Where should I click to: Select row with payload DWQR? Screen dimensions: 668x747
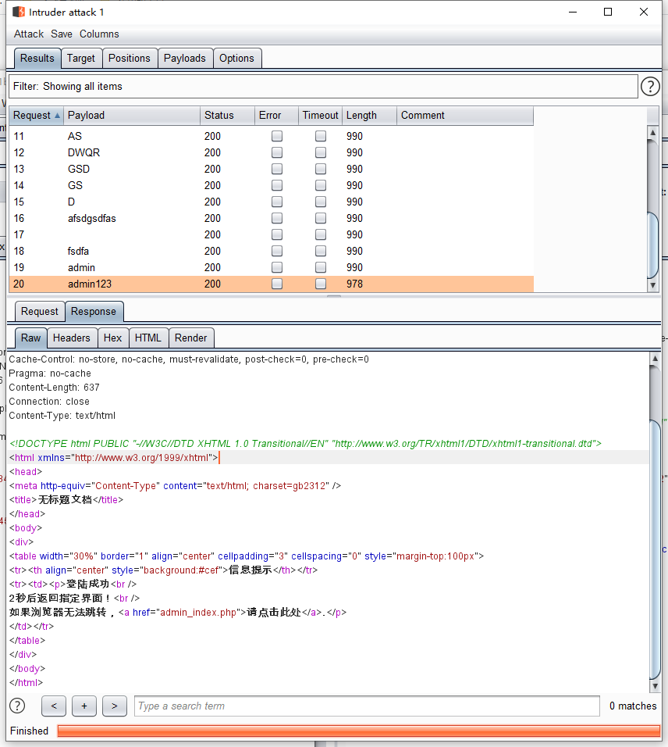pos(272,152)
